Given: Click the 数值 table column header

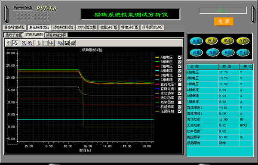Looking at the screenshot, I should (229, 67).
